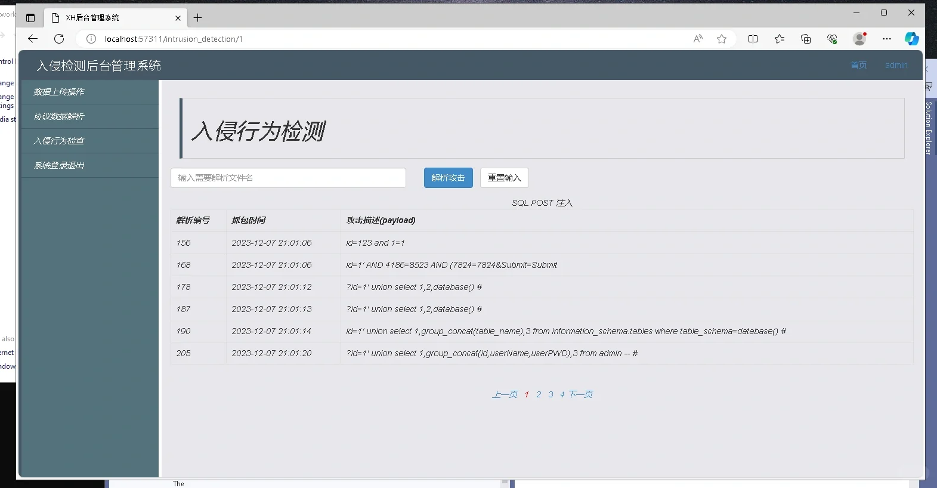Open the Copilot sidebar icon
937x488 pixels.
(912, 39)
